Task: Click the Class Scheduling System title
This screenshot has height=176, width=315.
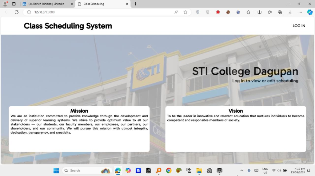Action: click(x=68, y=26)
